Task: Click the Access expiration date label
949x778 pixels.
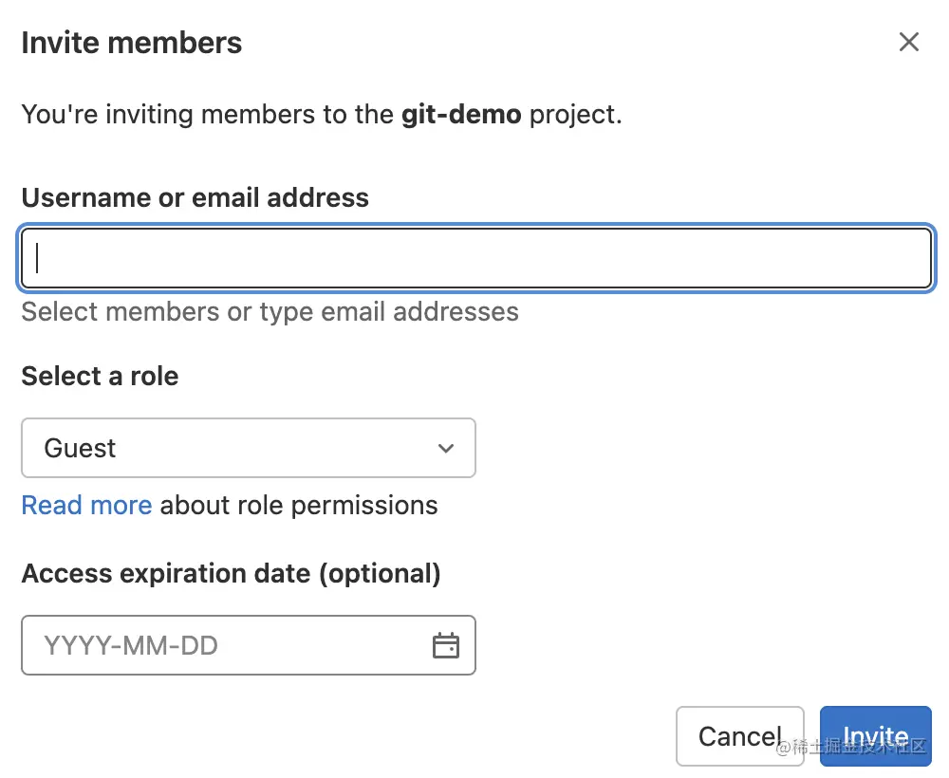Action: coord(231,573)
